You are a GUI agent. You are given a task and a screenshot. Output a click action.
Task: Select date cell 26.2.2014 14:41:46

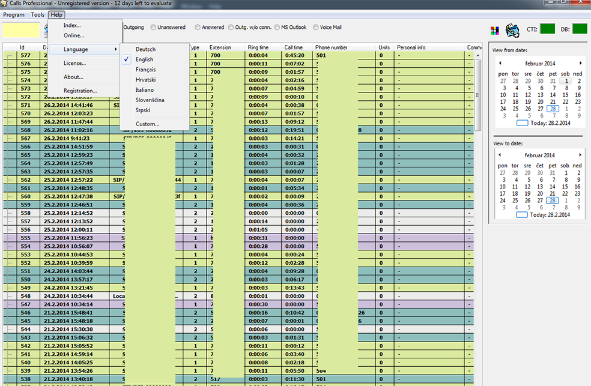[68, 105]
